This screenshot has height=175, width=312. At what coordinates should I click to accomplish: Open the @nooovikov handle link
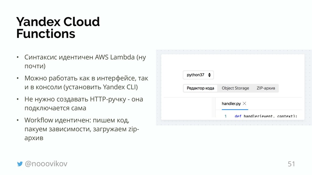pyautogui.click(x=46, y=164)
